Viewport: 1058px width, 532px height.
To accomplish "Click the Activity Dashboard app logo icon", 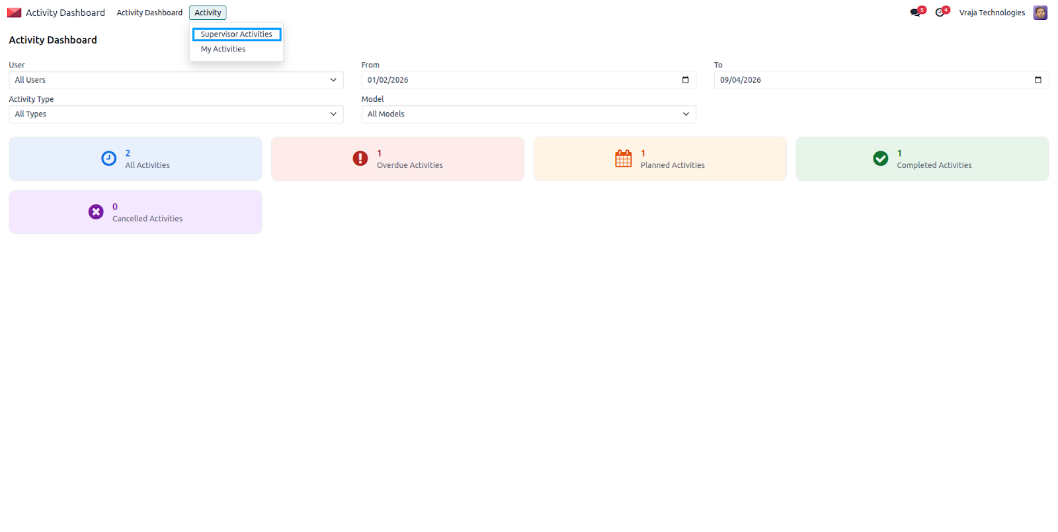I will coord(15,13).
